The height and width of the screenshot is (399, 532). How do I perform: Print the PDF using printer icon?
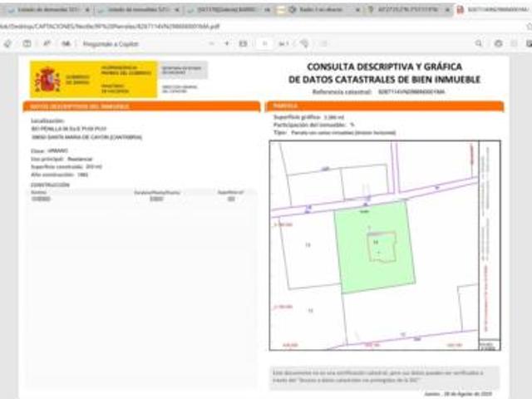click(499, 43)
